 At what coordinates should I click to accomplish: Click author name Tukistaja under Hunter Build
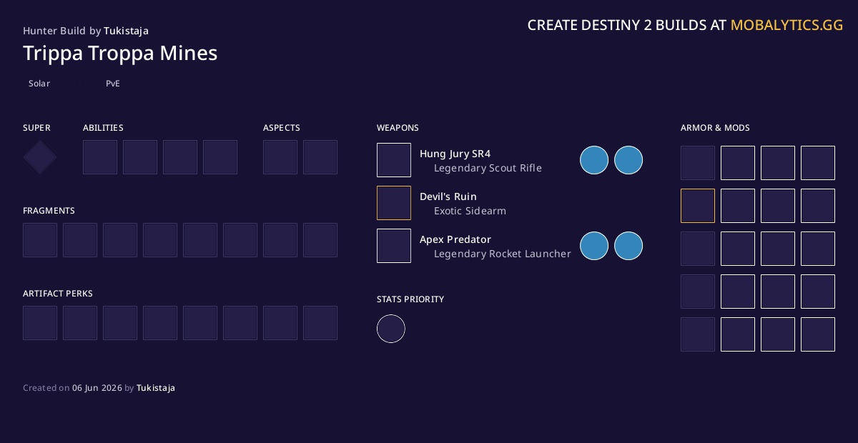(x=126, y=31)
